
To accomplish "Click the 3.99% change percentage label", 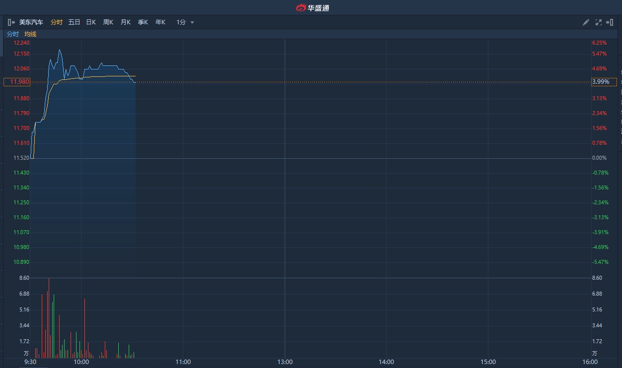I will [604, 82].
